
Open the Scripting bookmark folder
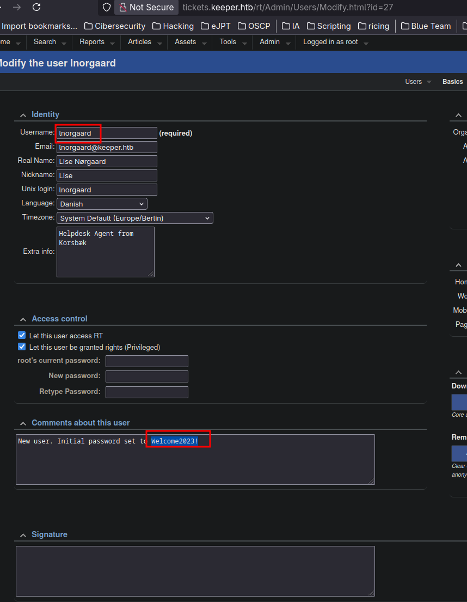tap(329, 26)
